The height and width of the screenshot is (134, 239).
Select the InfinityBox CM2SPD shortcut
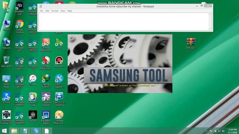[33, 45]
